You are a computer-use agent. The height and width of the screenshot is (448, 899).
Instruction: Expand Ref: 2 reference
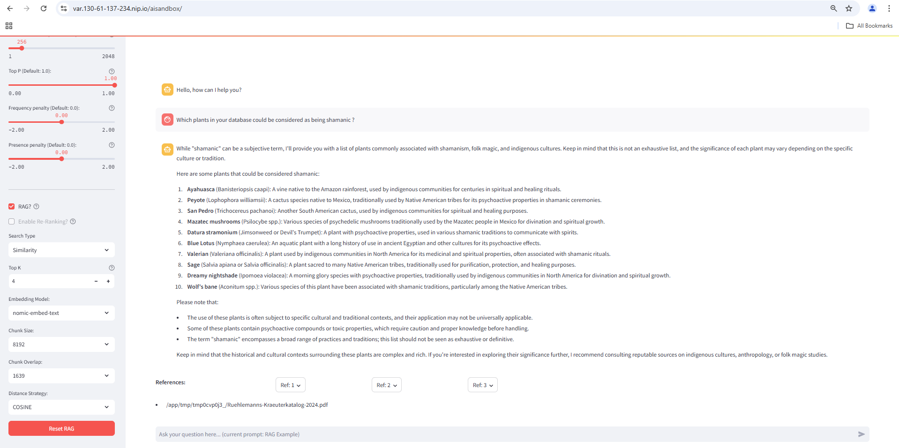pyautogui.click(x=387, y=385)
